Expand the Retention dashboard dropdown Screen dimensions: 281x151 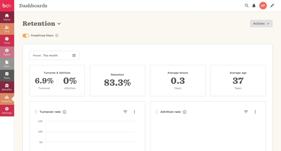59,24
